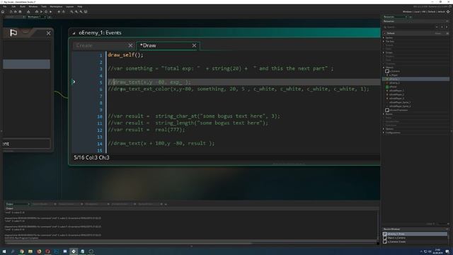453x255 pixels.
Task: Click the Windows target link at top right
Action: pyautogui.click(x=407, y=12)
